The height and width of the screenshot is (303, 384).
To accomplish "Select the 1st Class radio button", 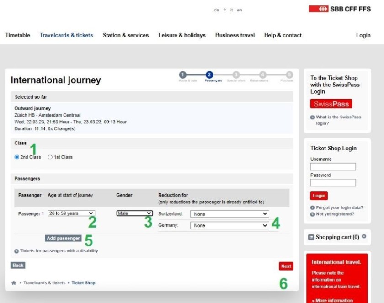I will (50, 157).
